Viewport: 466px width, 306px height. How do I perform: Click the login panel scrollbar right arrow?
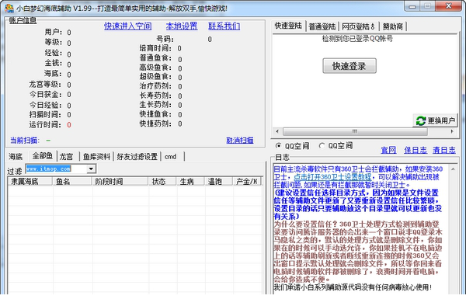452,131
